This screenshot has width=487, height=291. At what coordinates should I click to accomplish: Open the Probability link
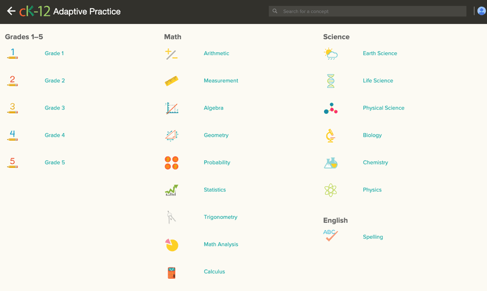click(217, 163)
